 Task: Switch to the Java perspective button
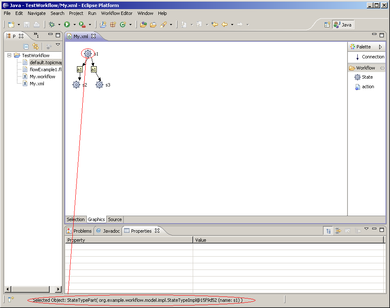[343, 25]
